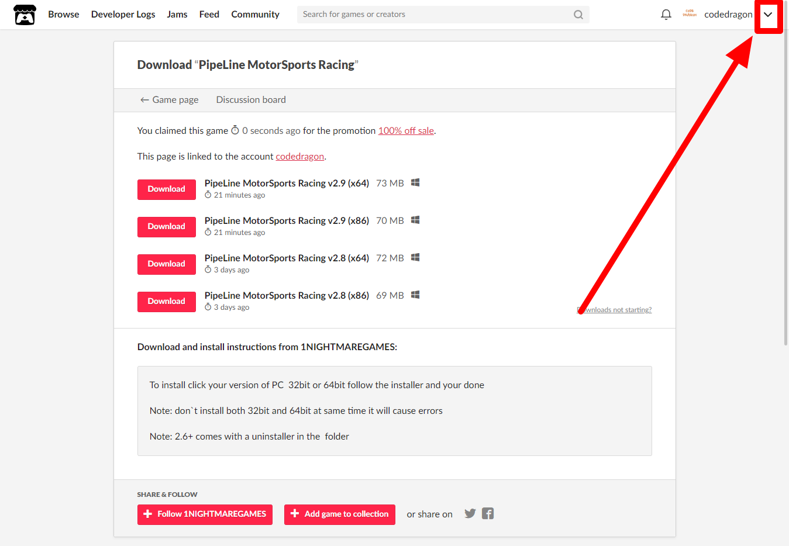789x546 pixels.
Task: Click the '70 MB' file size text
Action: pyautogui.click(x=390, y=220)
